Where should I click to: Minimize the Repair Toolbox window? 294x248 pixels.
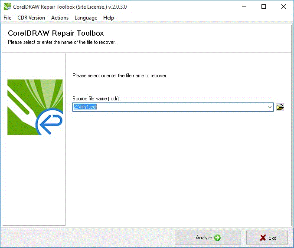(244, 7)
